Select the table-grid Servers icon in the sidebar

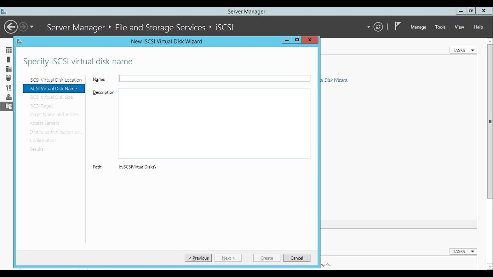(8, 50)
